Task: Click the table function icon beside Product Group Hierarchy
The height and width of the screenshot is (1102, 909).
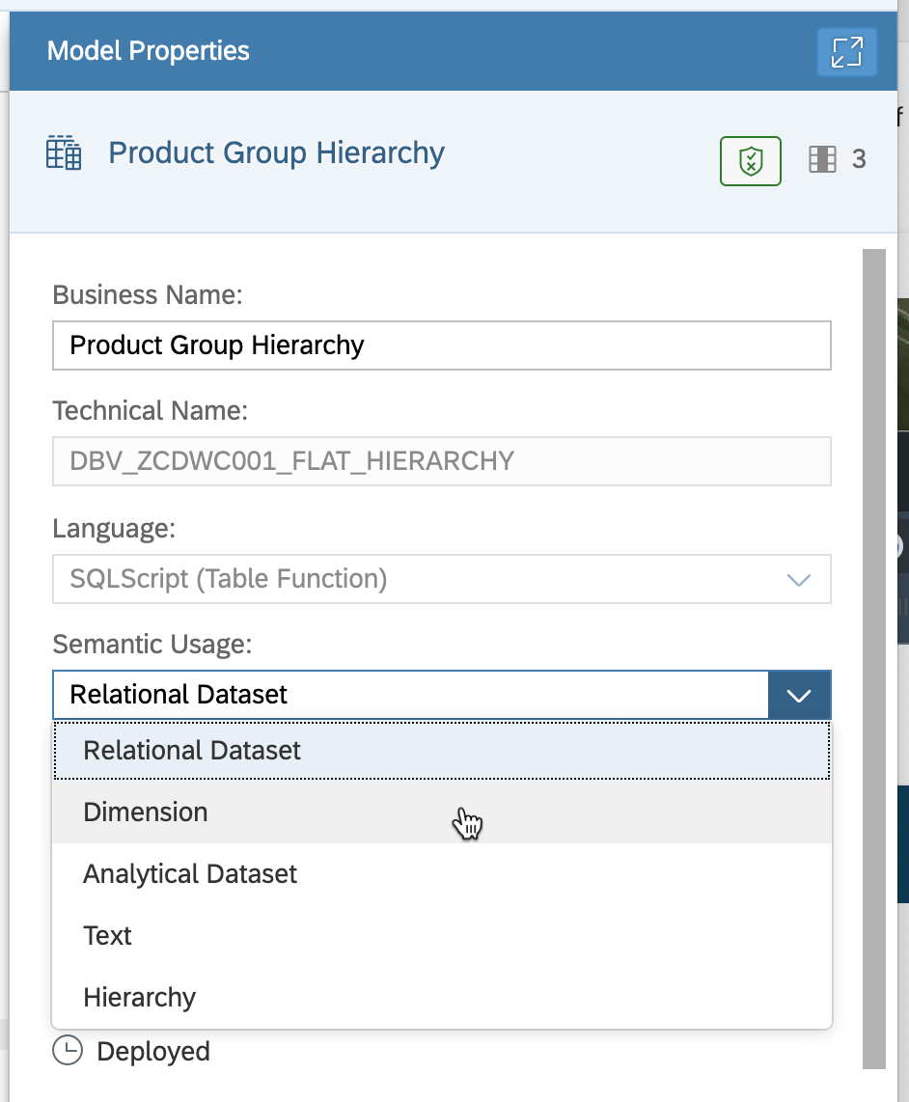Action: point(63,152)
